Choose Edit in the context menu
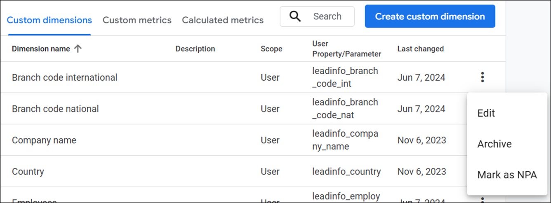551x203 pixels. coord(486,113)
